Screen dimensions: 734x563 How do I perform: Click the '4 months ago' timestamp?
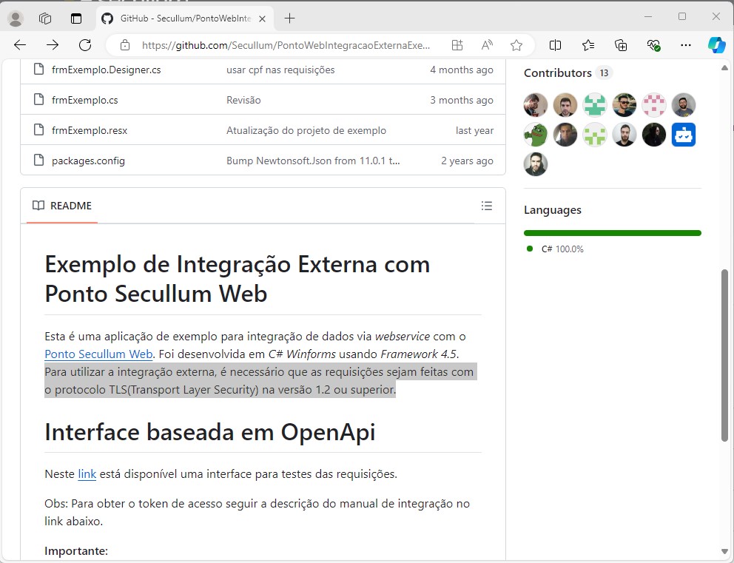tap(462, 70)
